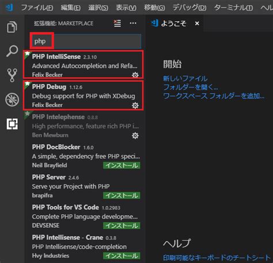Open the ターミナル(T) menu
The height and width of the screenshot is (263, 273).
tap(233, 7)
